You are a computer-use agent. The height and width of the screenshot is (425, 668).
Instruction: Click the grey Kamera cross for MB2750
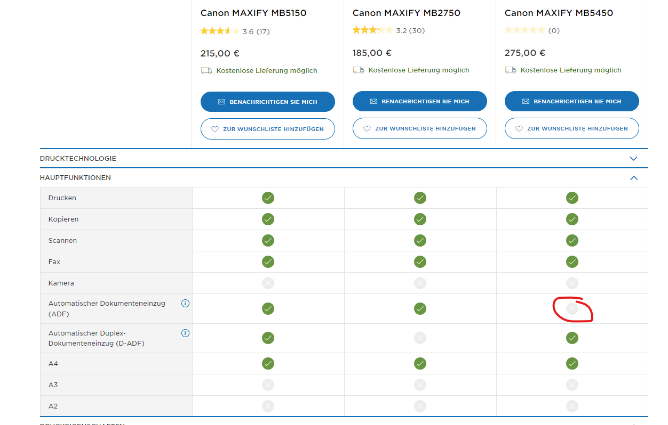click(420, 283)
